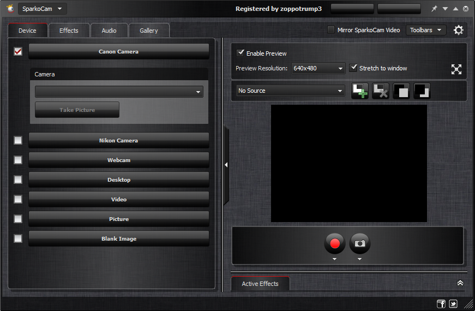Click the pin window icon
Viewport: 475px width, 311px height.
tap(434, 9)
